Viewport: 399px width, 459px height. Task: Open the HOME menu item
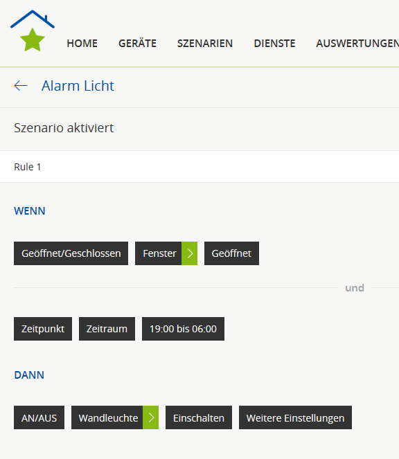click(82, 44)
